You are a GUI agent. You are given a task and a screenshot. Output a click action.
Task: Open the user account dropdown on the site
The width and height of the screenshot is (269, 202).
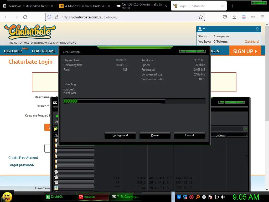point(201,29)
